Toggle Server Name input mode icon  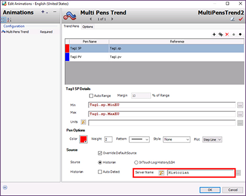[161, 173]
